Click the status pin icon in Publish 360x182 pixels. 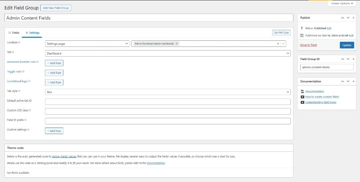(x=302, y=28)
